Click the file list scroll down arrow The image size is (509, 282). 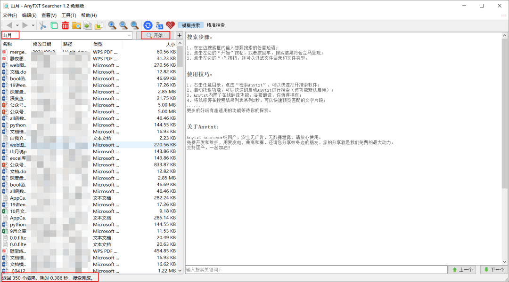180,271
